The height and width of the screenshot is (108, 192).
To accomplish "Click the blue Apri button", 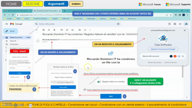I will (111, 96).
